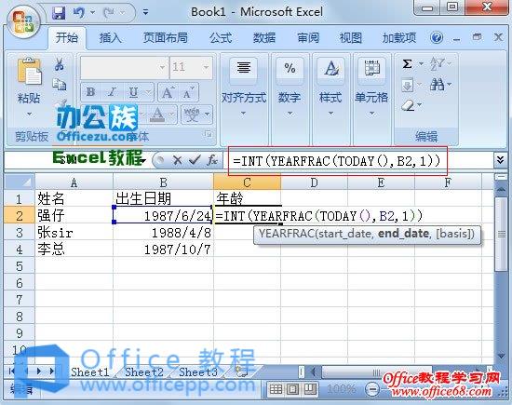This screenshot has width=512, height=405.
Task: Save workbook with the floppy disk icon
Action: tap(59, 13)
